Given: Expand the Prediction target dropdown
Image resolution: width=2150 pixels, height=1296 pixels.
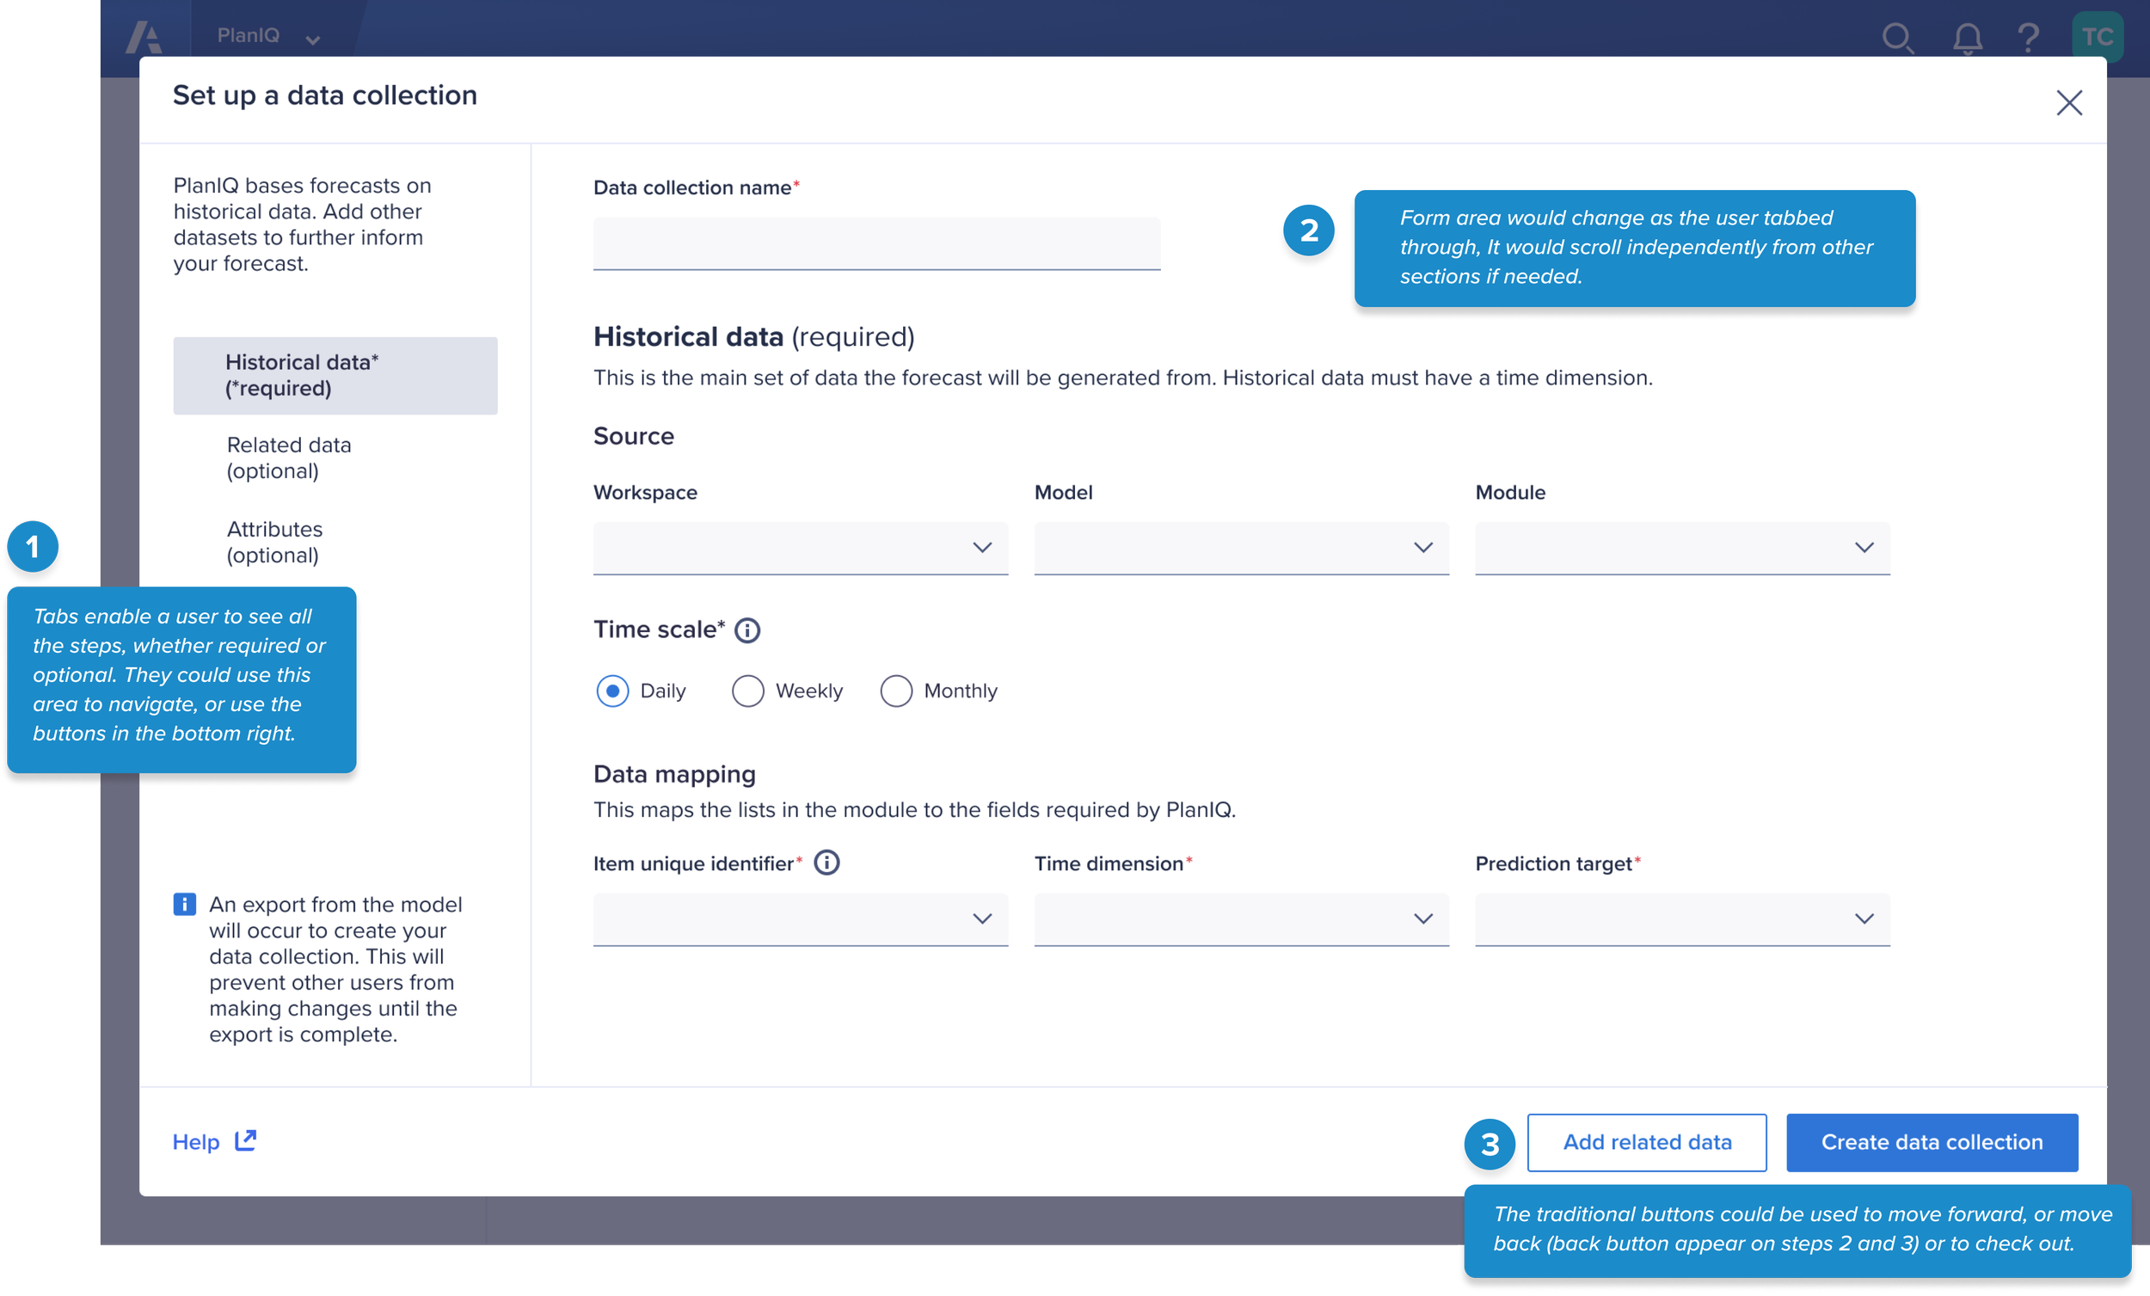Looking at the screenshot, I should [1681, 919].
